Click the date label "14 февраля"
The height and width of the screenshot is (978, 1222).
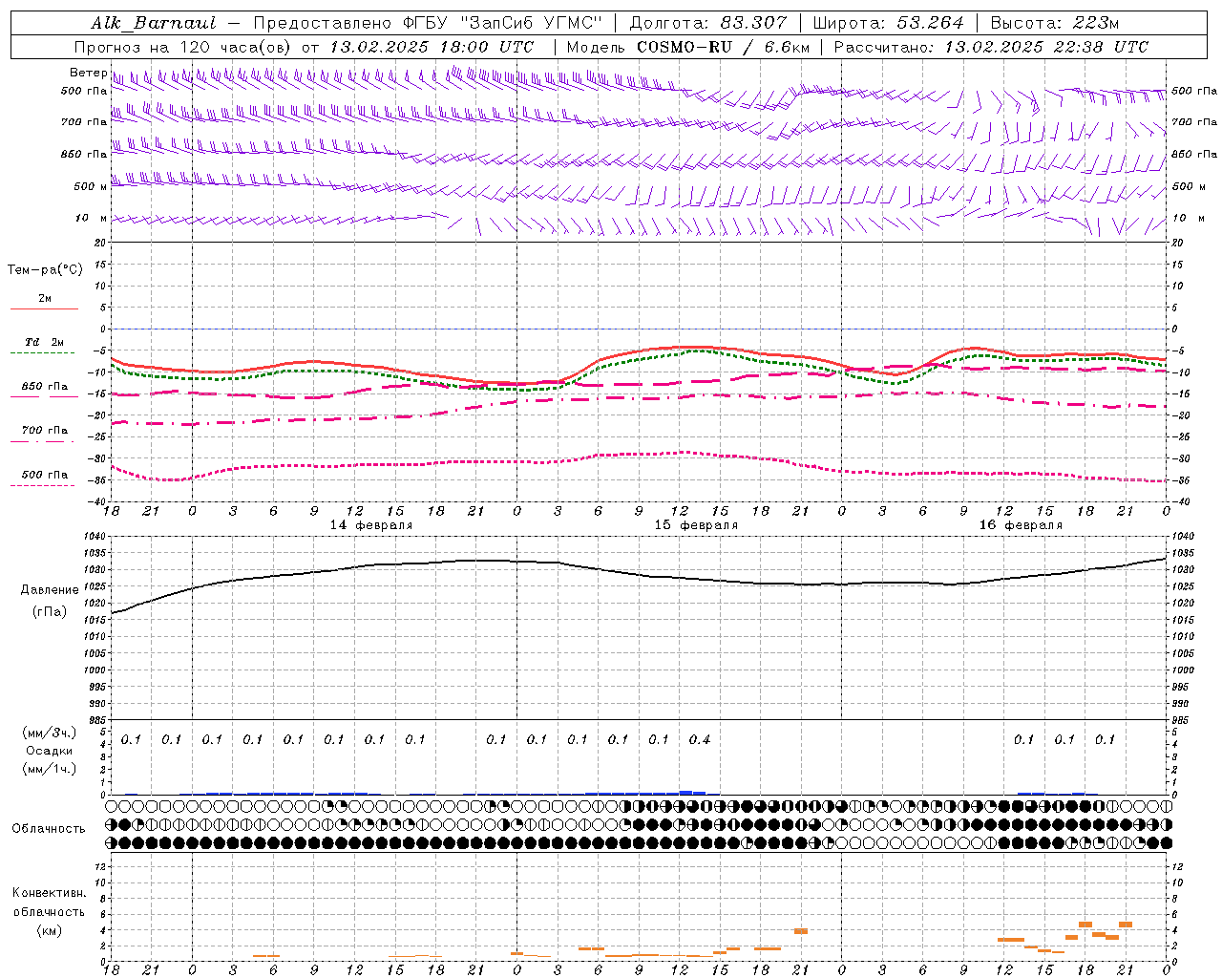click(x=371, y=525)
